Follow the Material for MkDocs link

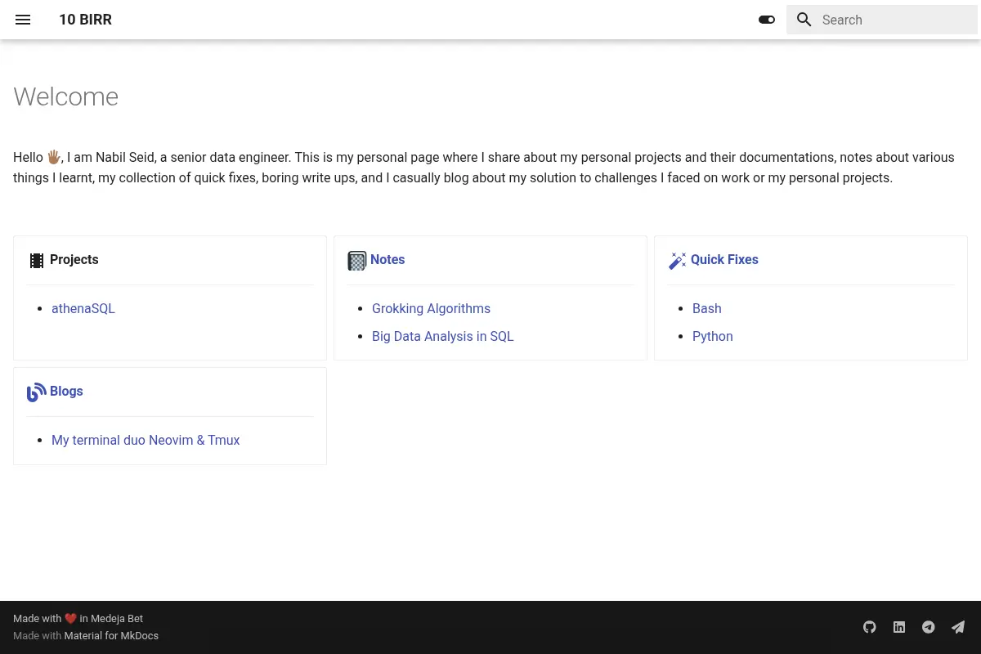[111, 635]
